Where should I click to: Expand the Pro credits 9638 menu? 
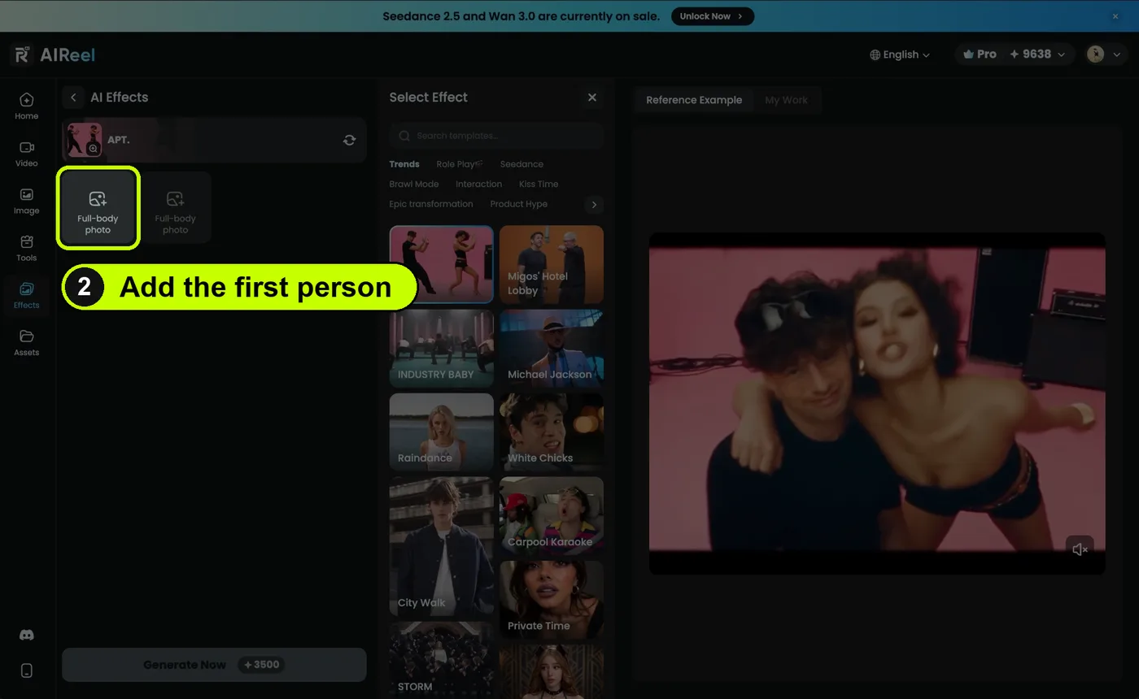(1013, 54)
